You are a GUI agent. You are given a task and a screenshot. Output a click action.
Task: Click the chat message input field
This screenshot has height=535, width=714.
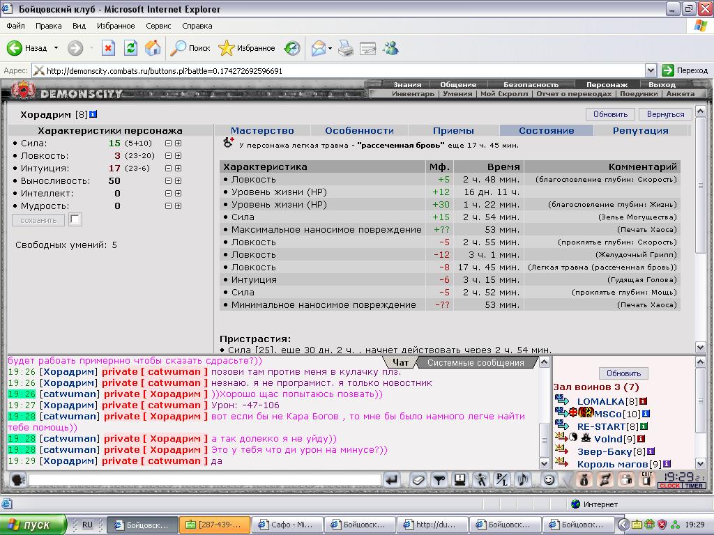point(204,479)
